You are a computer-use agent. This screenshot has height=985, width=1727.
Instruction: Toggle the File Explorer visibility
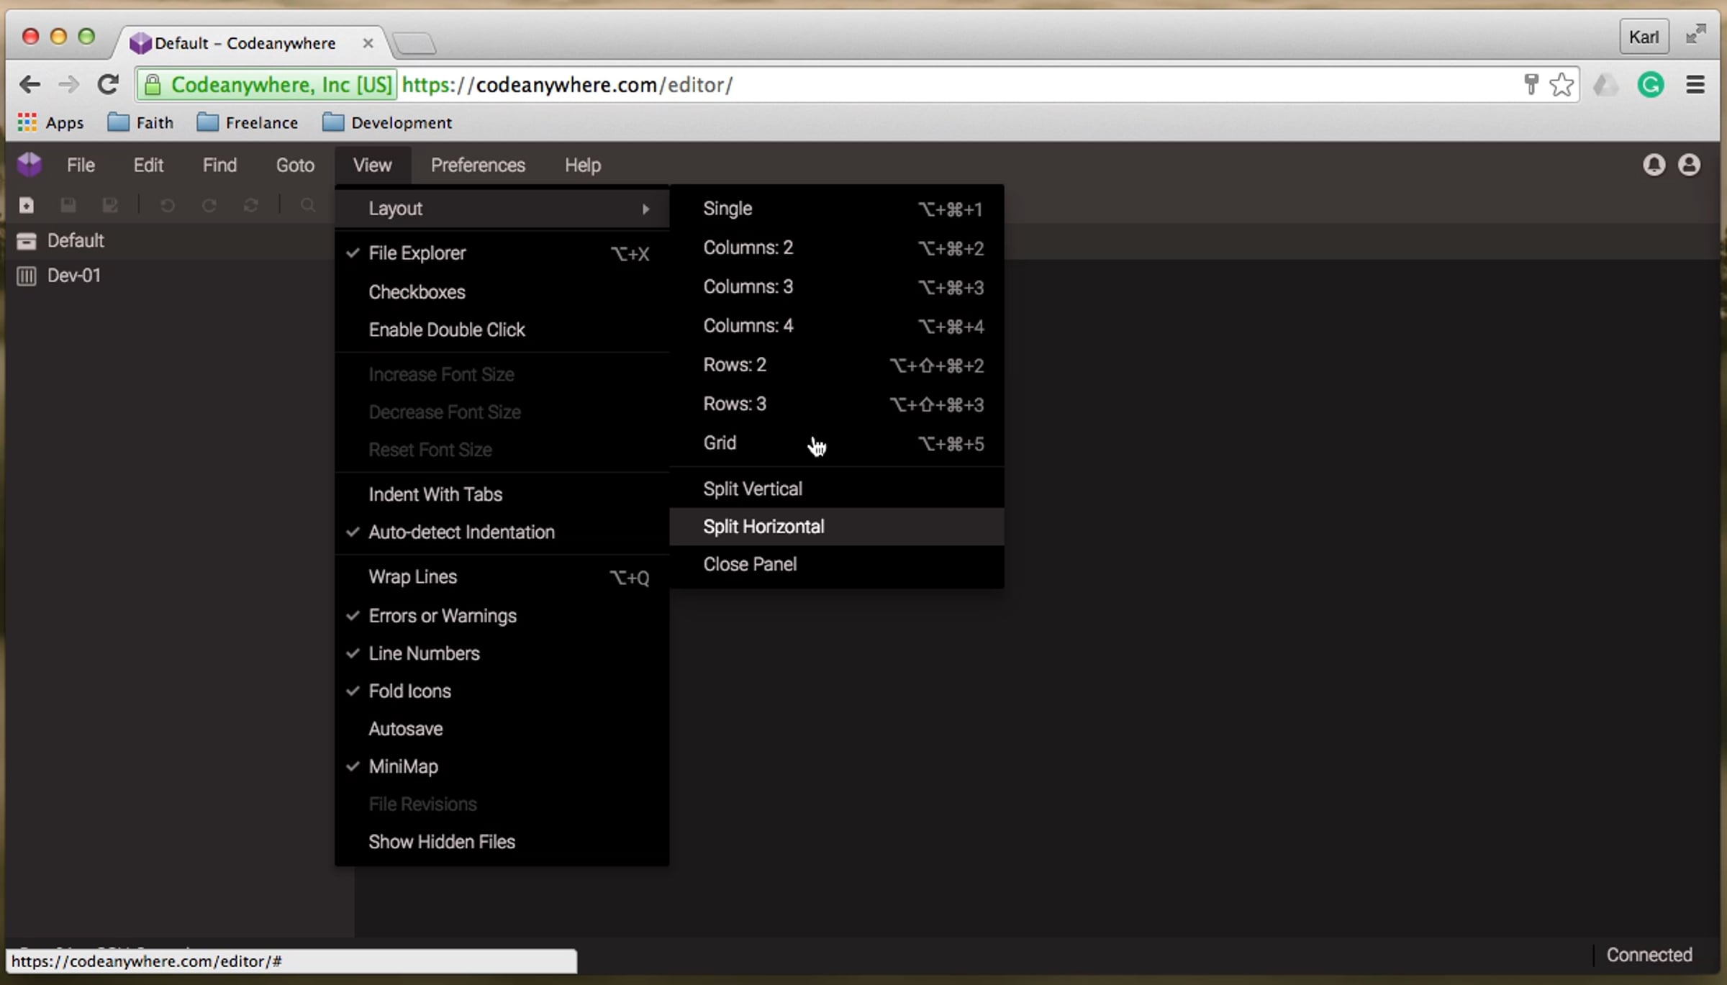417,253
